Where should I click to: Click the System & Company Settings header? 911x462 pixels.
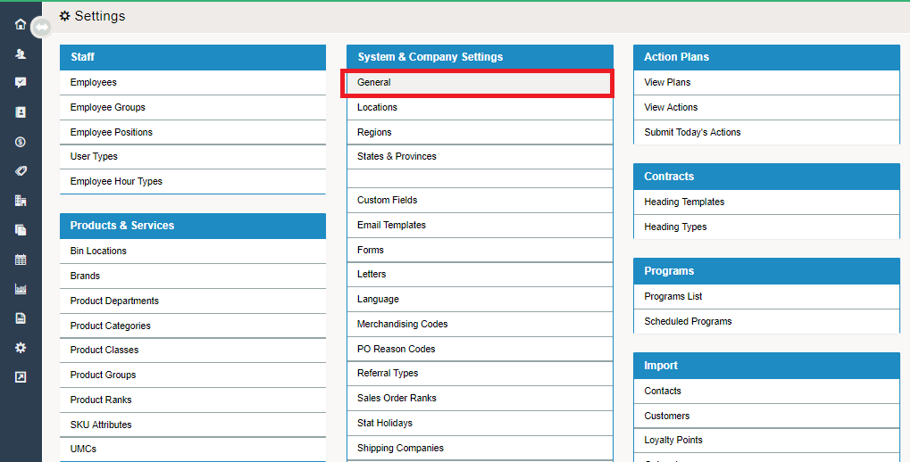[480, 57]
